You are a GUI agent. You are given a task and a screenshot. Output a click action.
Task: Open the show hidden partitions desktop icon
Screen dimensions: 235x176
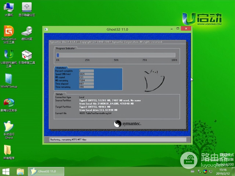pos(27,9)
